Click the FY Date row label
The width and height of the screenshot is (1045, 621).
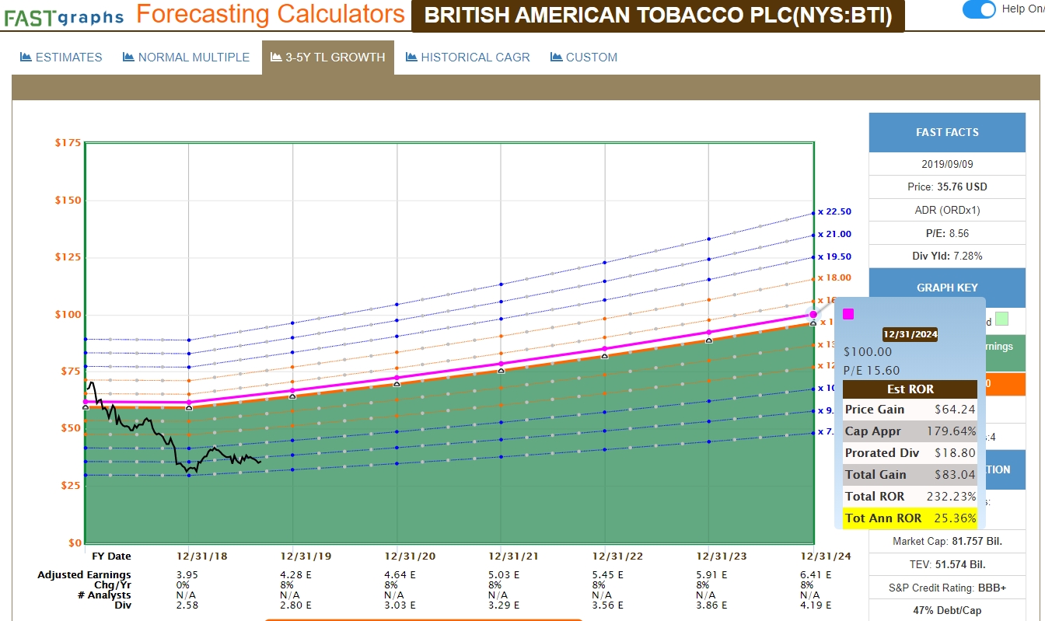click(111, 556)
